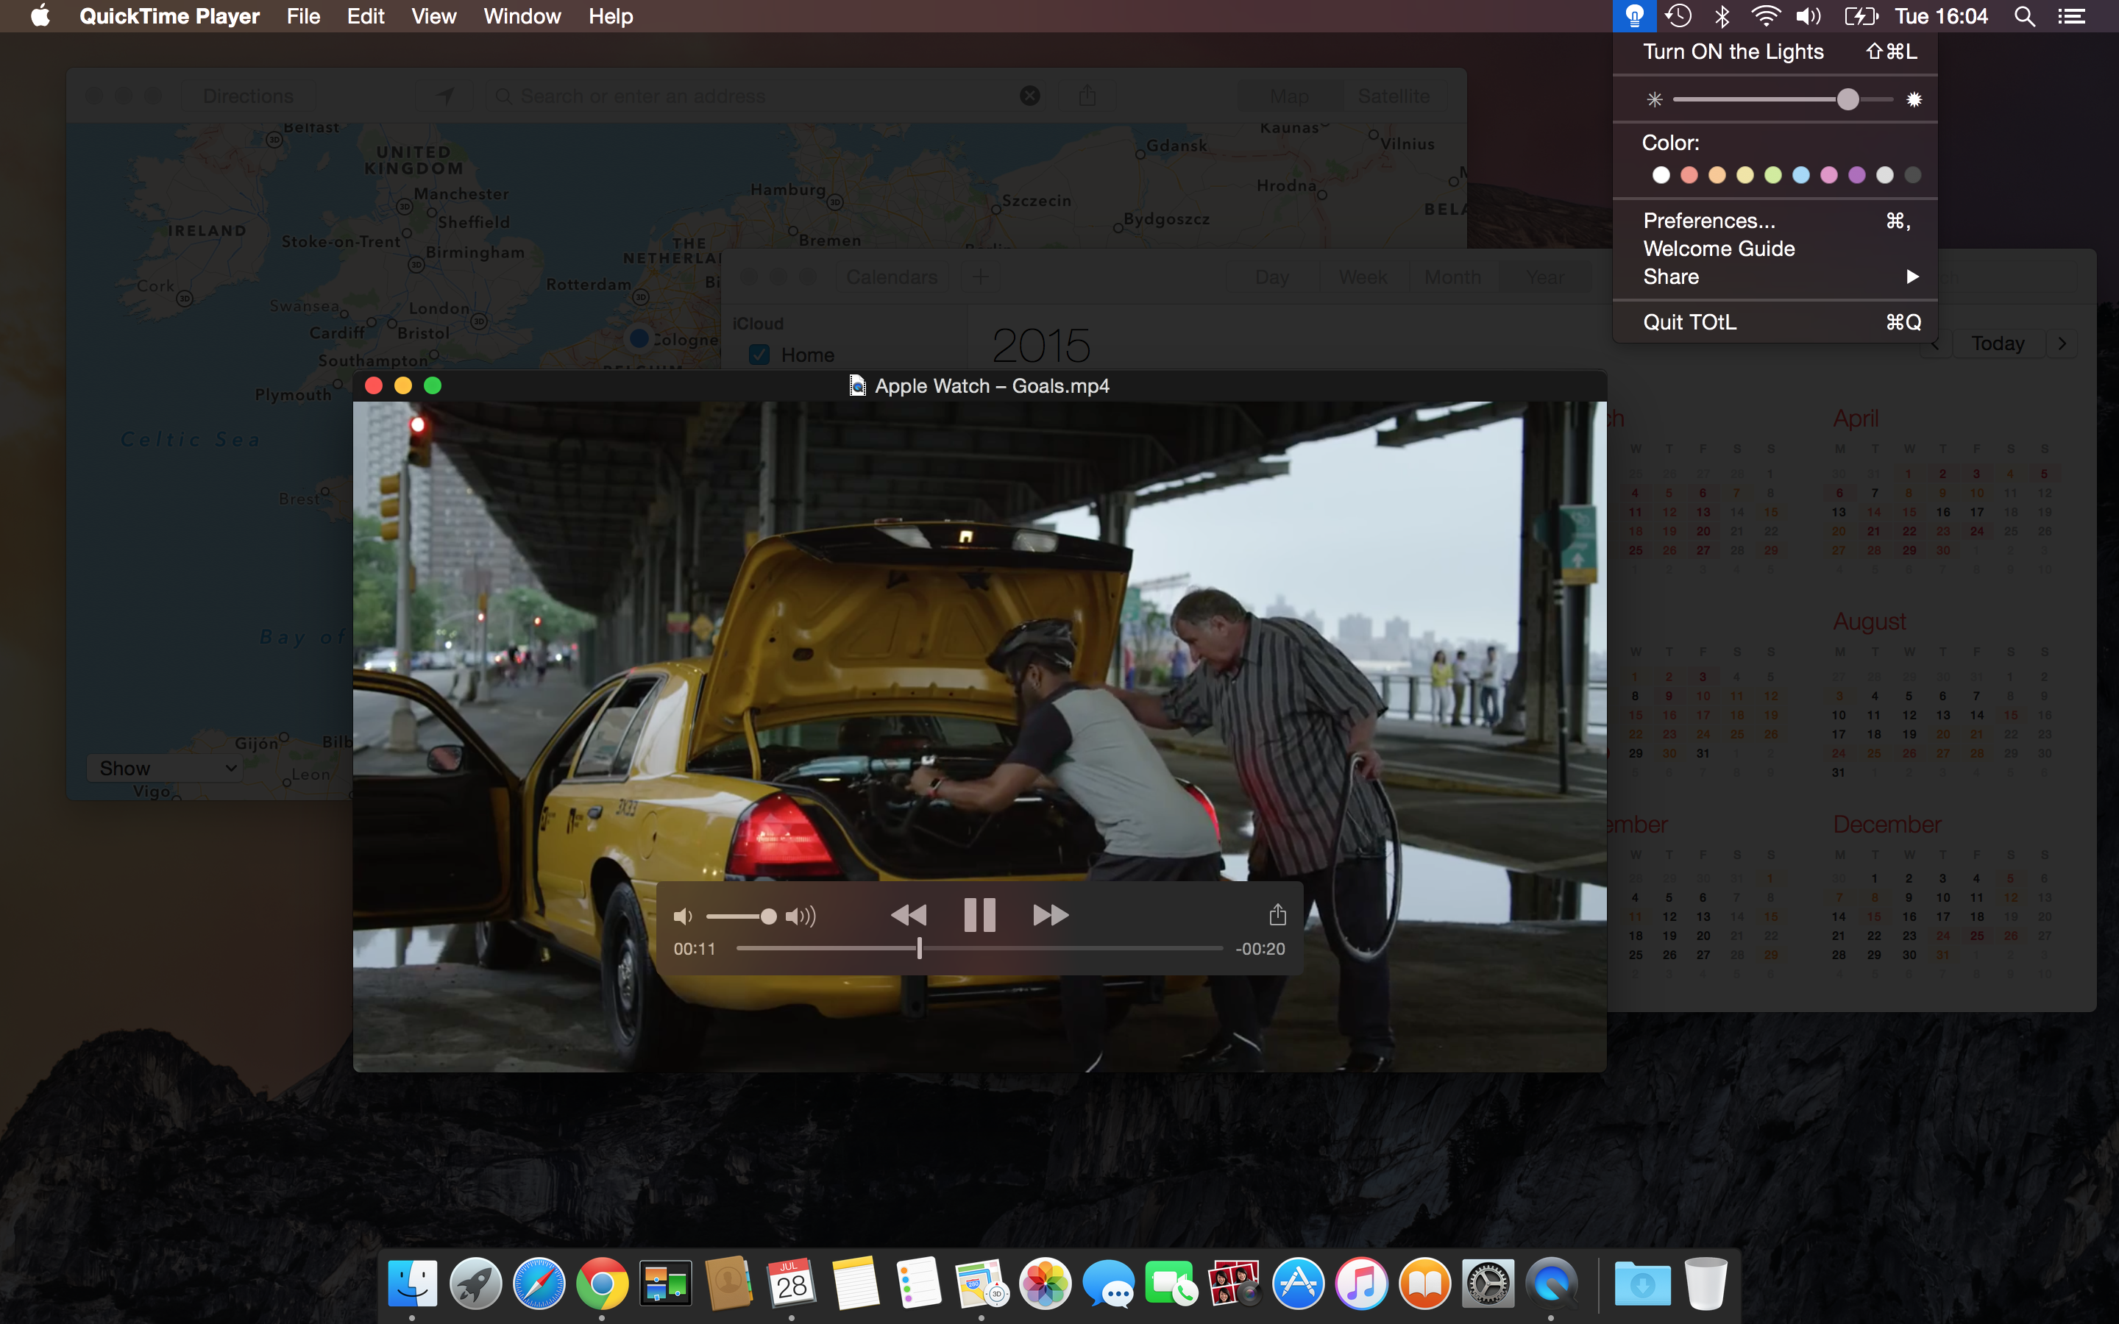Open the Bluetooth menu bar icon
The width and height of the screenshot is (2119, 1324).
(1722, 15)
